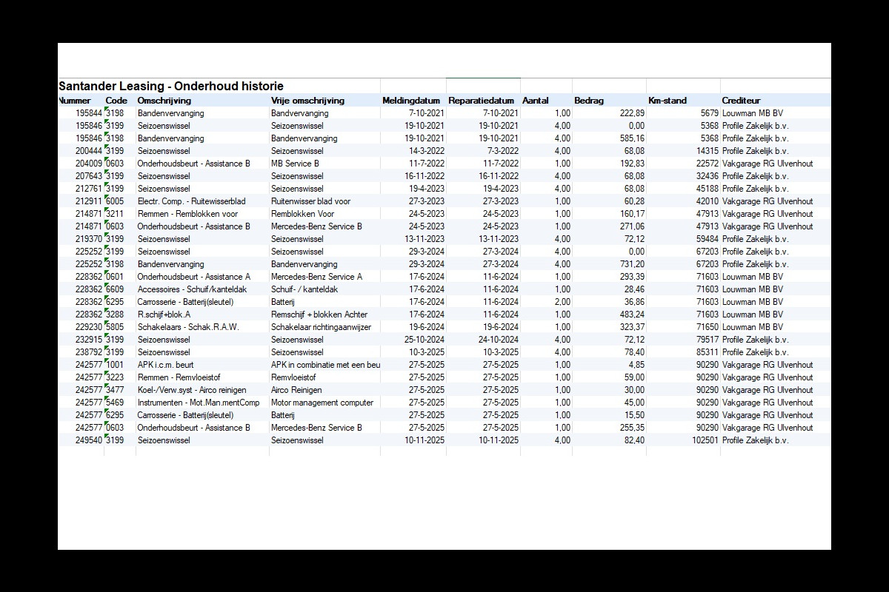
Task: Click the 'Vrije omschrijving' column header
Action: (307, 101)
